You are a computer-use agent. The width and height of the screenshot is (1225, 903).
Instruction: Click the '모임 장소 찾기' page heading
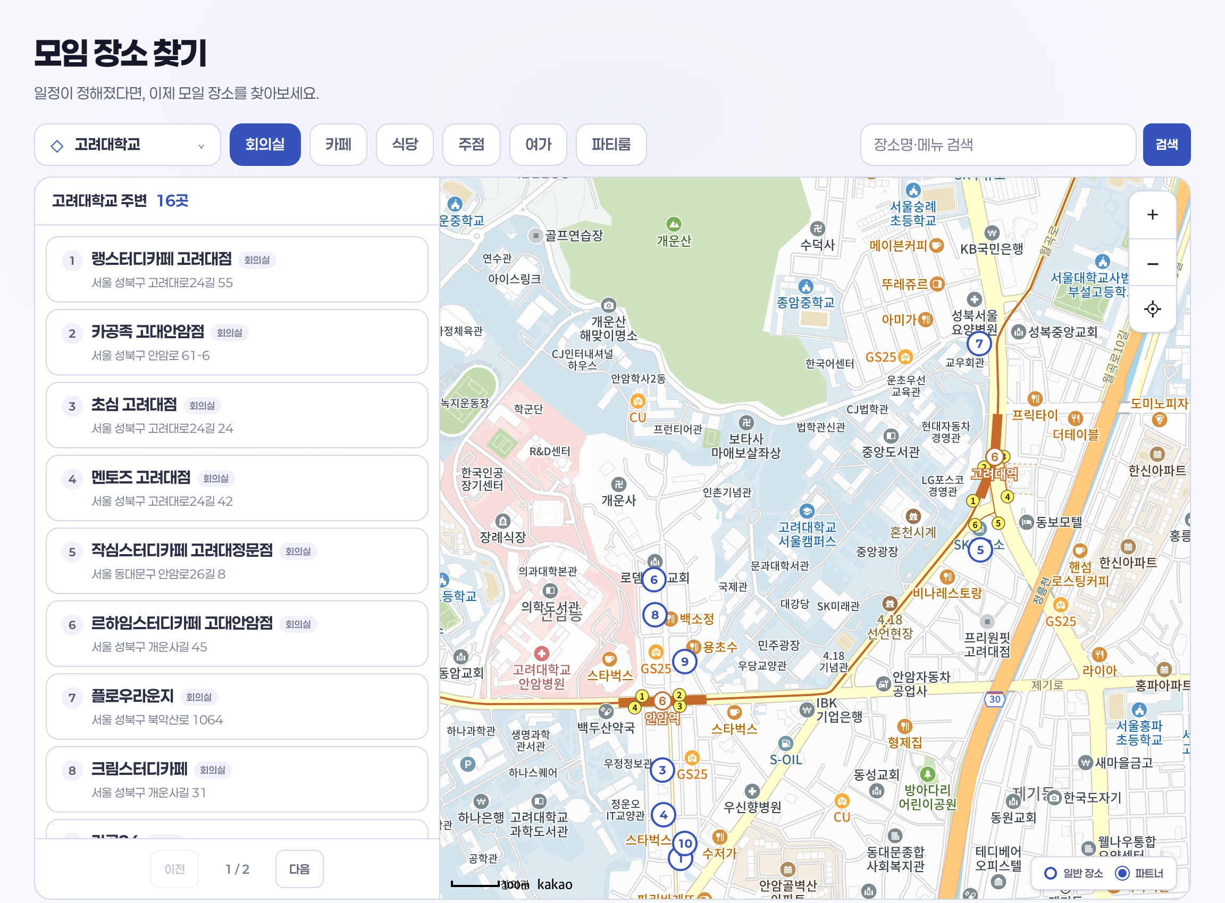click(x=121, y=53)
